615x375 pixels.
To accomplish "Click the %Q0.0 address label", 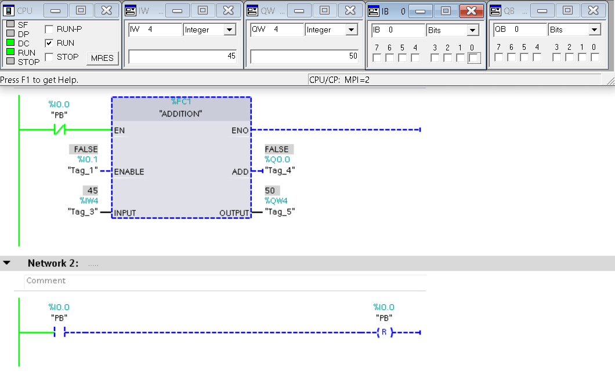I will (277, 159).
